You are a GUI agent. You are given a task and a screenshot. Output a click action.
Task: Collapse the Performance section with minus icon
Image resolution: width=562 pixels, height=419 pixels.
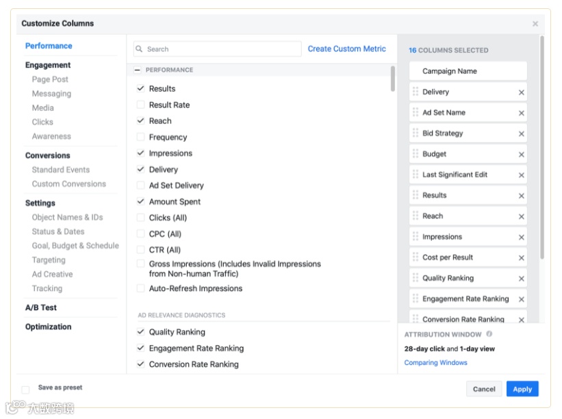138,70
